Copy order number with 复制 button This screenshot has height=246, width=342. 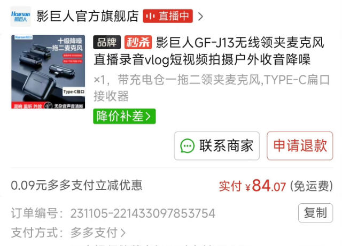point(315,213)
